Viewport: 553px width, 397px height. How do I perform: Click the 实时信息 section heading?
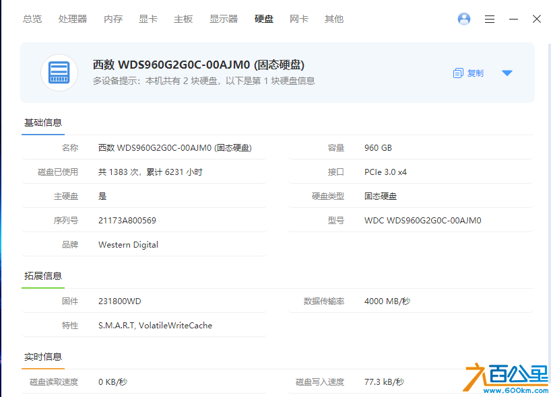43,357
